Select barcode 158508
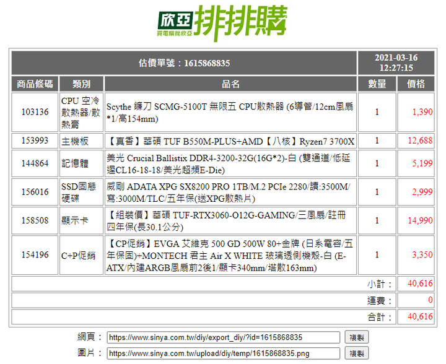 point(35,220)
